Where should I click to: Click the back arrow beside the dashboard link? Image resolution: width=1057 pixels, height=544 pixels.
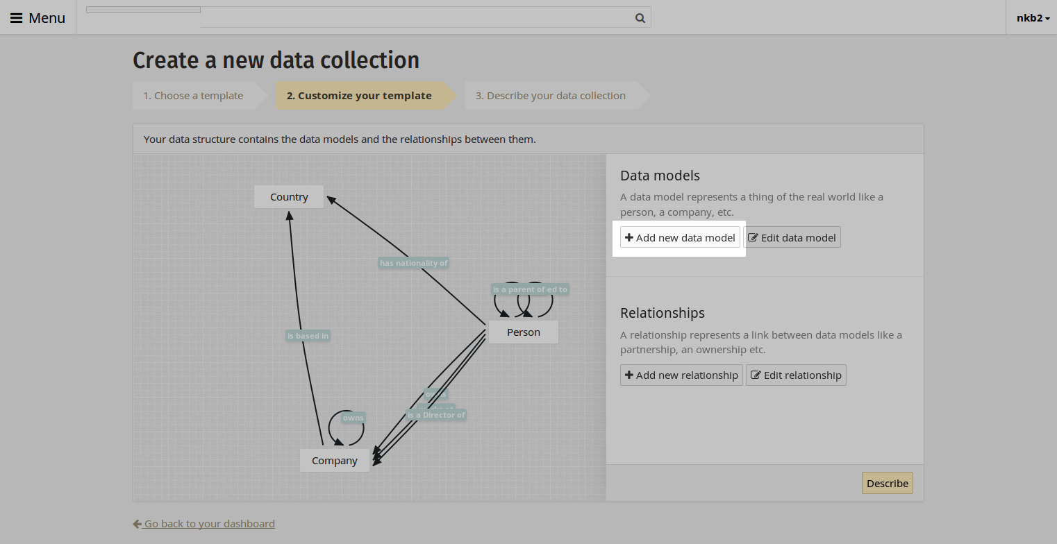(x=137, y=523)
